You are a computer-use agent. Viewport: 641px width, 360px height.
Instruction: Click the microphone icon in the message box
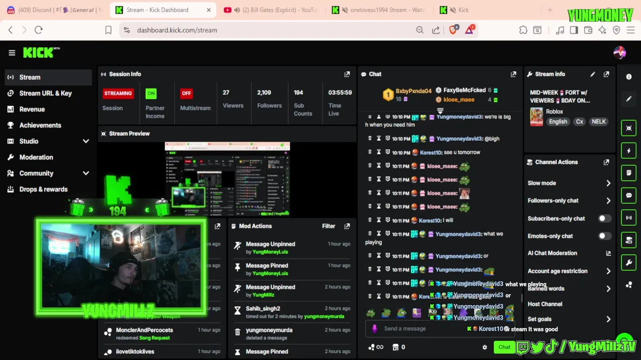point(375,328)
